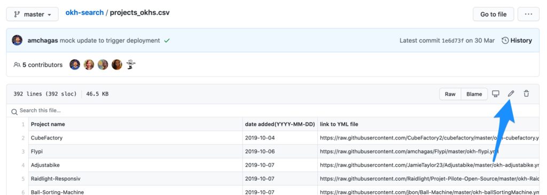This screenshot has height=195, width=547.
Task: Open the okh-search repository link
Action: pos(84,13)
